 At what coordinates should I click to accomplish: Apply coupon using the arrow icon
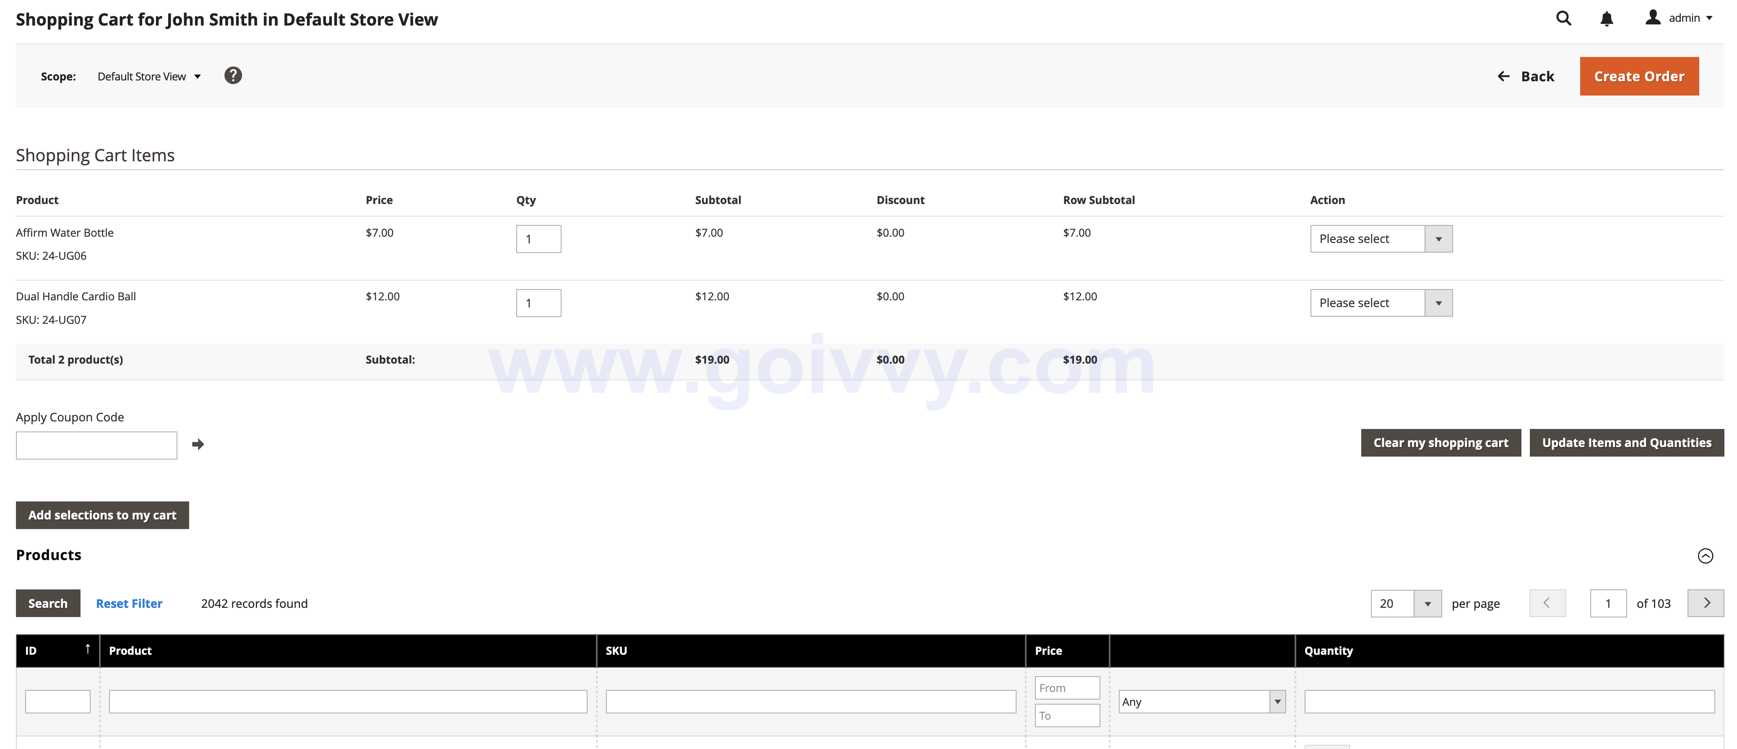coord(198,444)
